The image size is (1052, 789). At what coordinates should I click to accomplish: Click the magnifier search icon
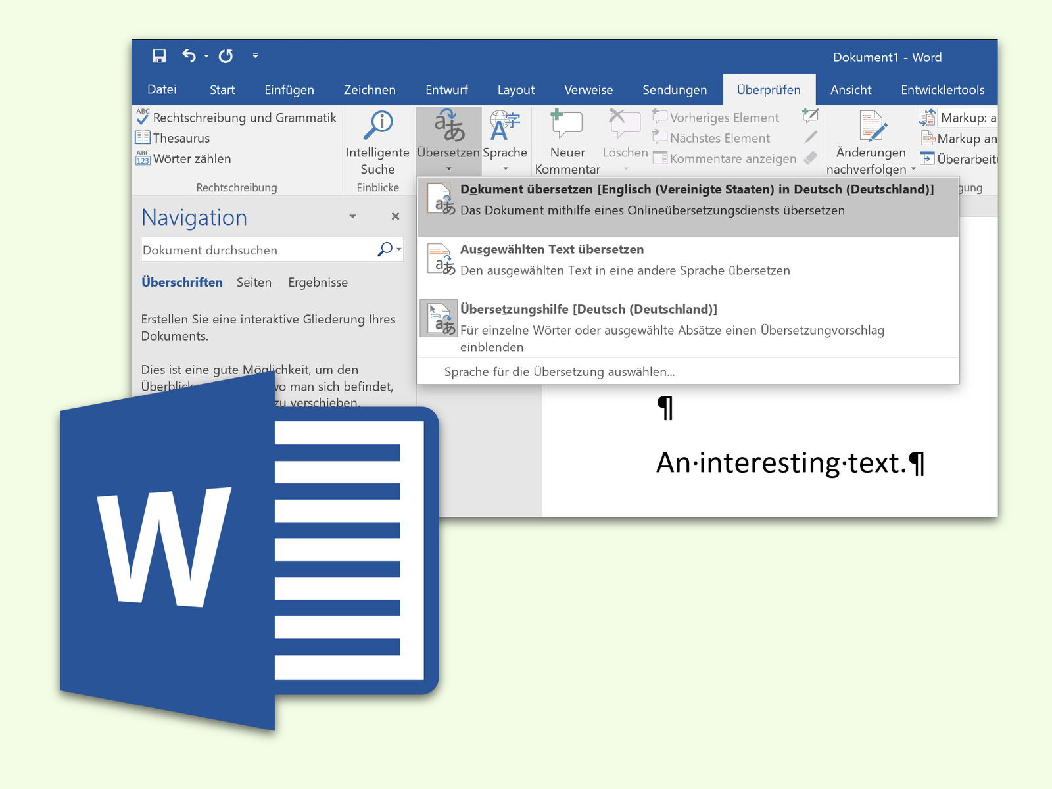385,249
